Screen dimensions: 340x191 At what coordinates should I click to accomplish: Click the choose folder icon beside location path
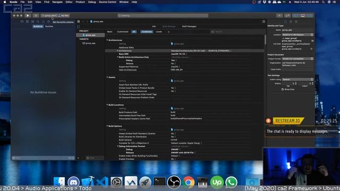(x=312, y=40)
